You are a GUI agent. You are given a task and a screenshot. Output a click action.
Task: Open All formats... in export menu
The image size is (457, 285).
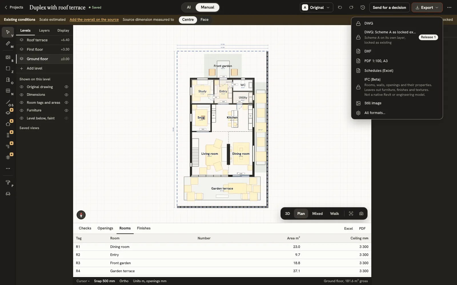pyautogui.click(x=397, y=113)
